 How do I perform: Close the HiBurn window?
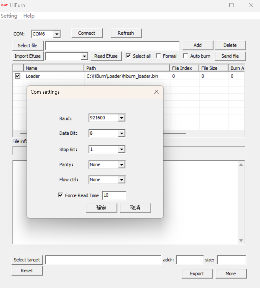[251, 5]
